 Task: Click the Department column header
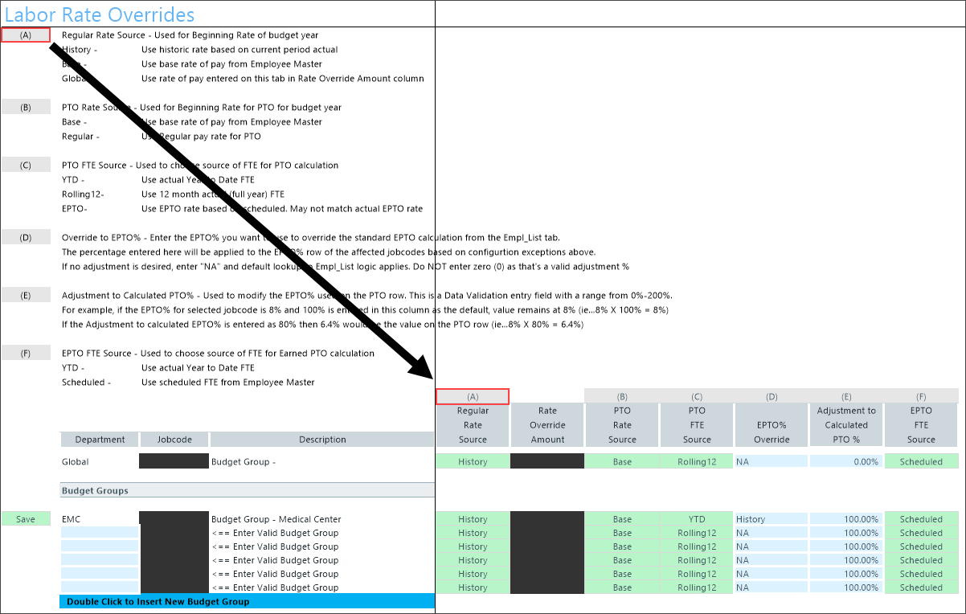coord(100,440)
